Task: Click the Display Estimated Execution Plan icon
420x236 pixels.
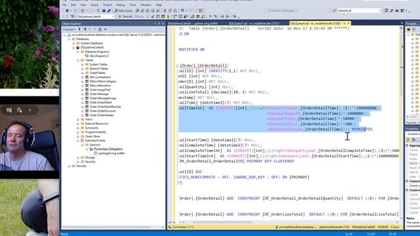Action: coord(157,16)
